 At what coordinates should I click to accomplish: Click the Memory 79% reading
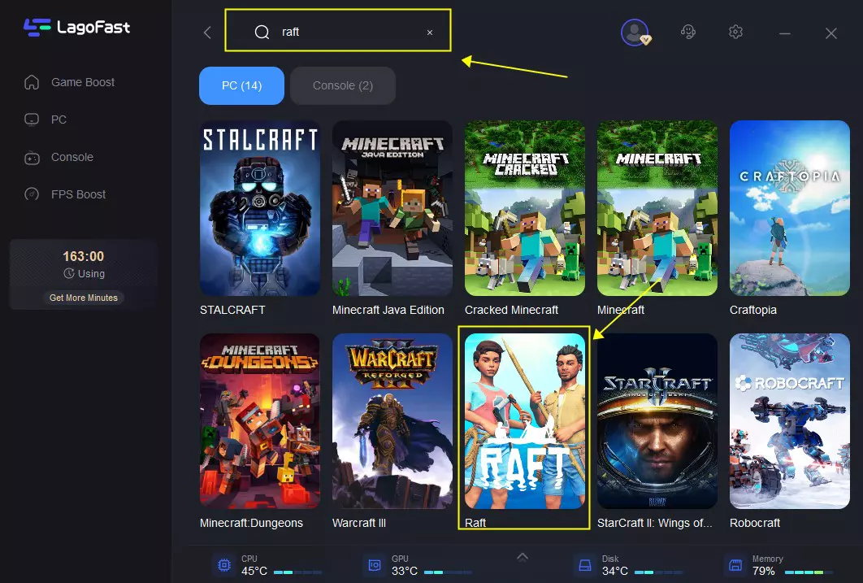coord(763,571)
